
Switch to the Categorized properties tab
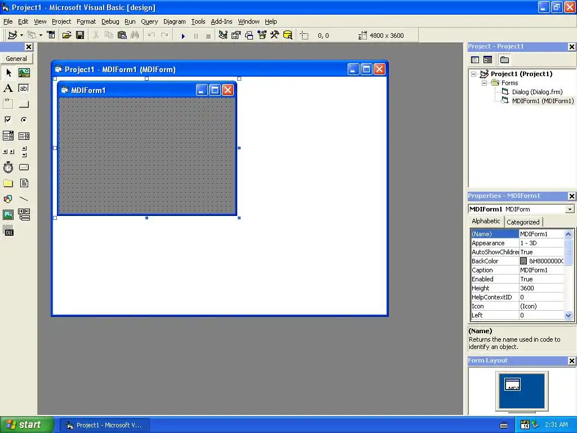click(523, 222)
